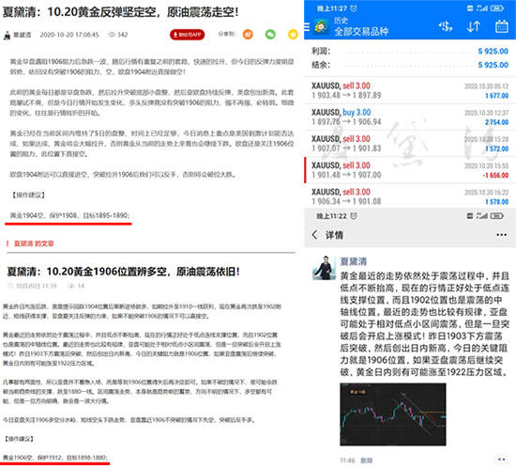Tap the 利润 value 5 925.00

(493, 51)
